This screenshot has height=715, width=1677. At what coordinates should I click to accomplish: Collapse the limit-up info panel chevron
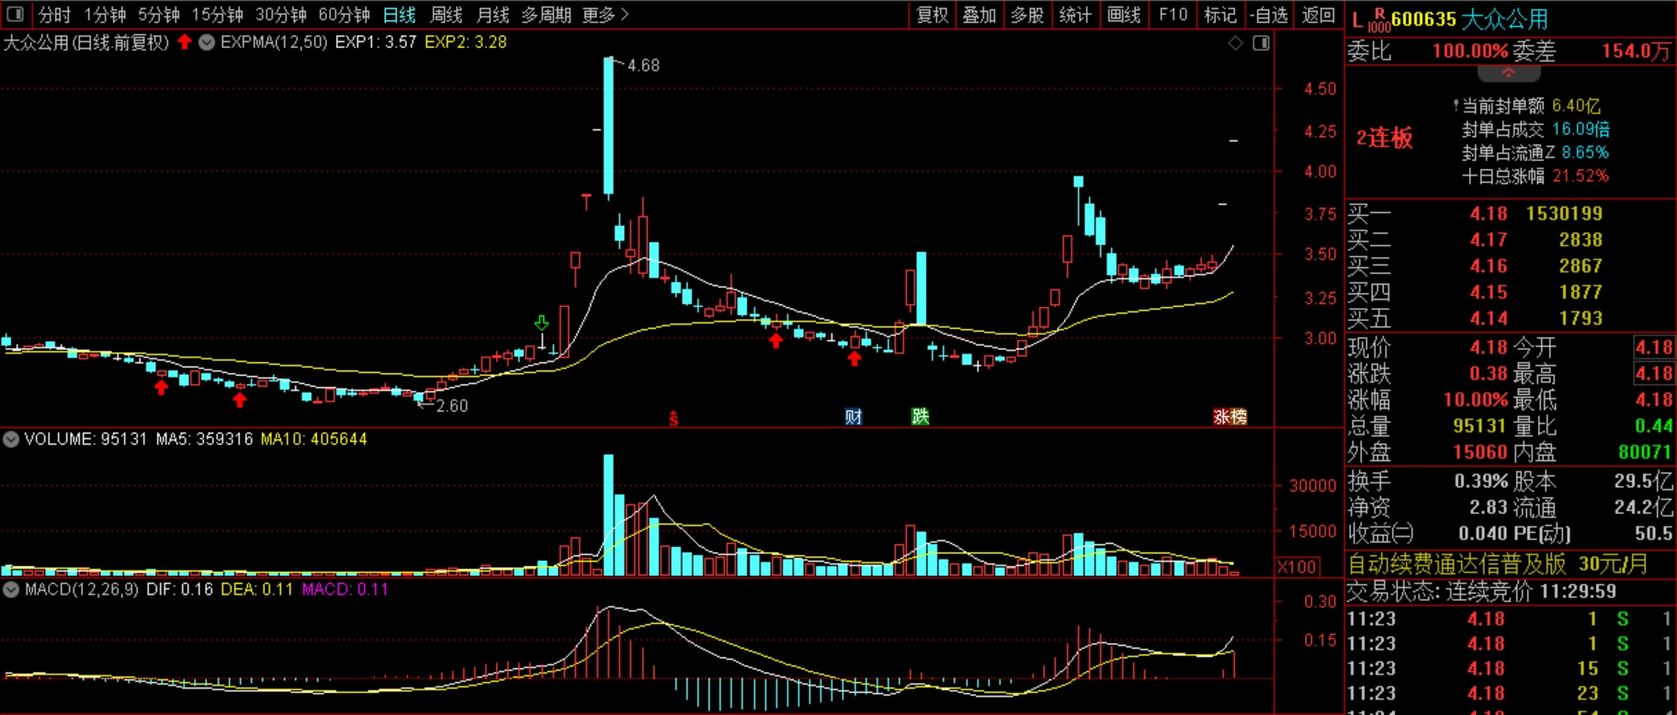[x=1508, y=73]
